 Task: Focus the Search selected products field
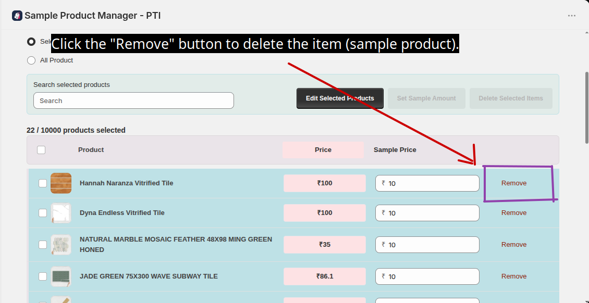click(134, 100)
